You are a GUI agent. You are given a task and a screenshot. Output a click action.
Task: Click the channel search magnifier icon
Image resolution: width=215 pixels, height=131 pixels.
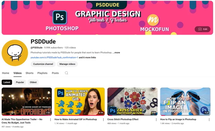66,73
